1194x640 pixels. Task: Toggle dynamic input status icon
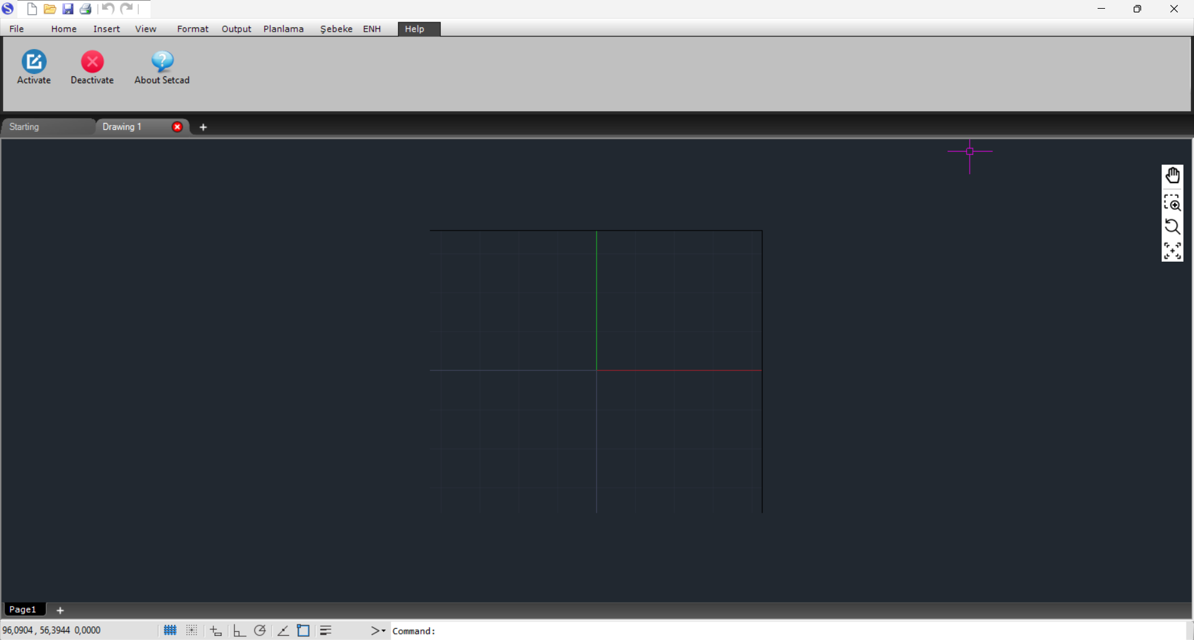click(x=216, y=631)
